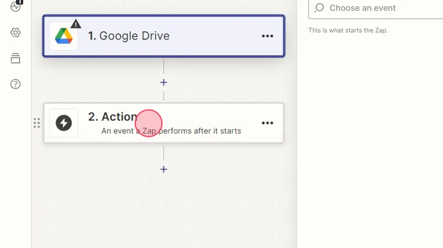Screen dimensions: 443x248
Task: Click text 'This is what starts the Zap.'
Action: (x=348, y=30)
